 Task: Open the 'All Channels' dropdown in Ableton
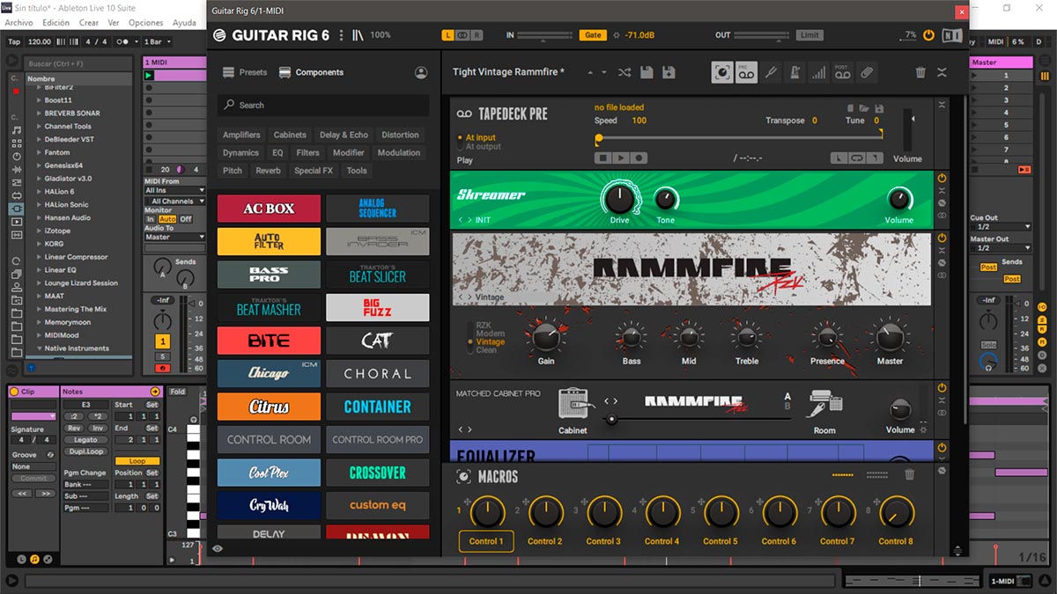pos(174,202)
